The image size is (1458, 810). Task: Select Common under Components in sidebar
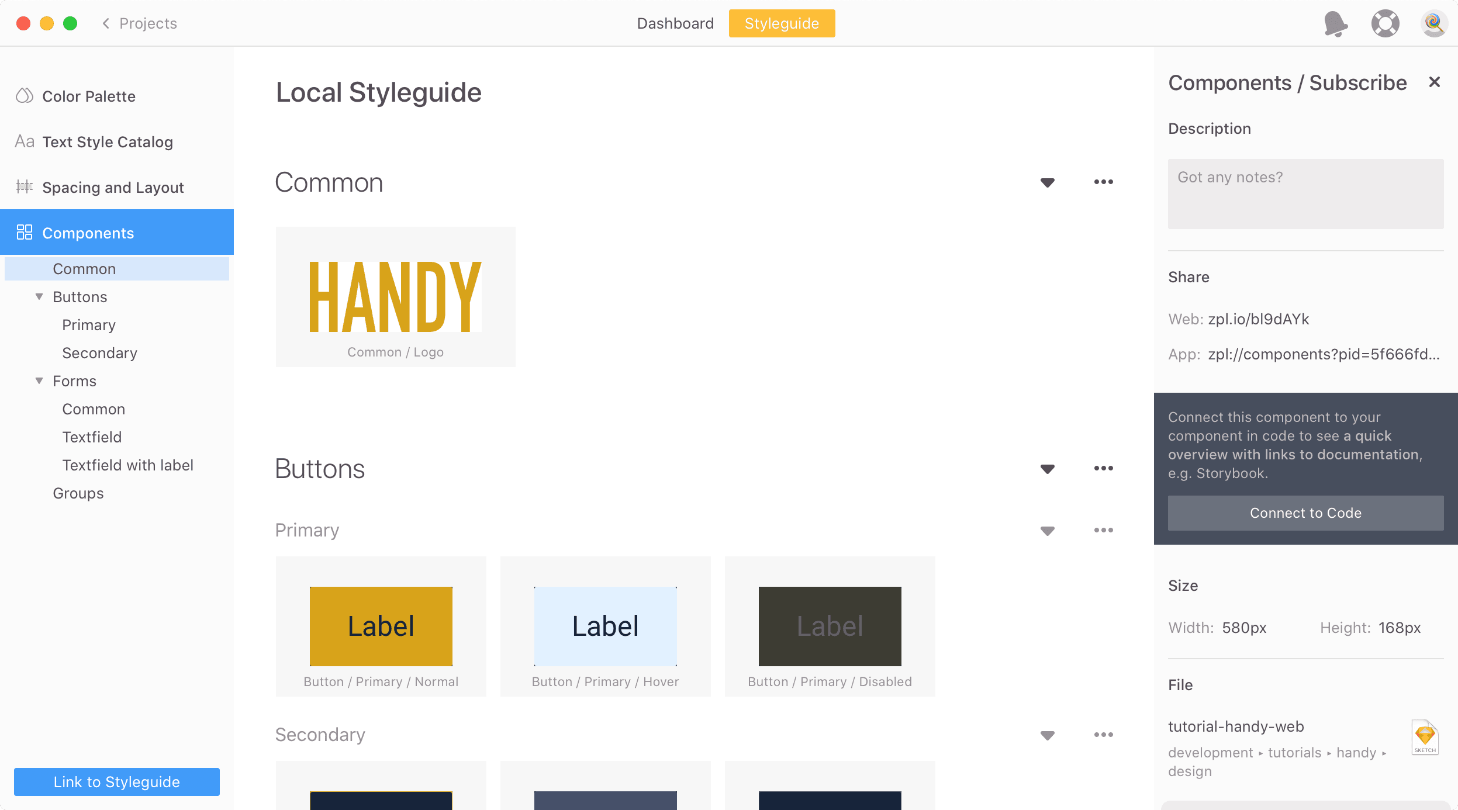[x=117, y=269]
